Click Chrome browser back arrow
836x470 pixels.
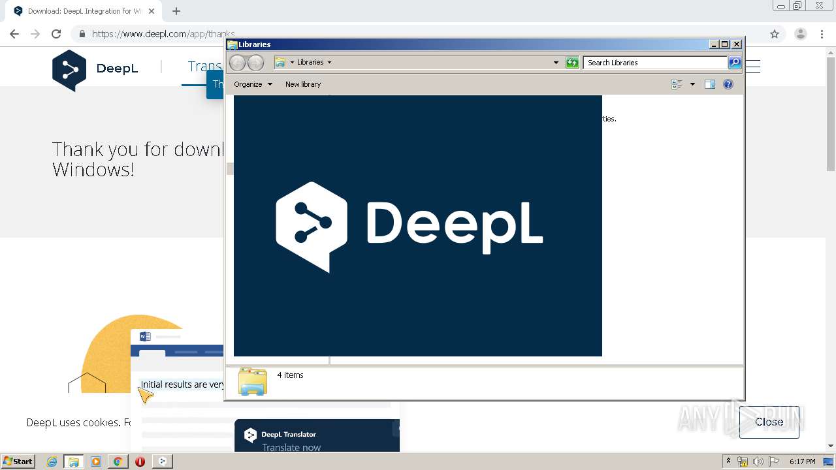pyautogui.click(x=14, y=34)
